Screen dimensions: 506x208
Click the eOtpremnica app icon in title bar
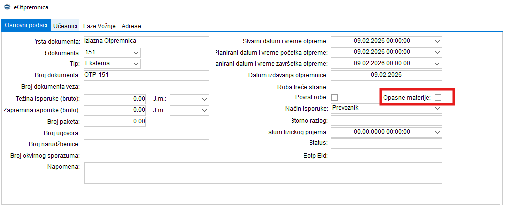6,8
